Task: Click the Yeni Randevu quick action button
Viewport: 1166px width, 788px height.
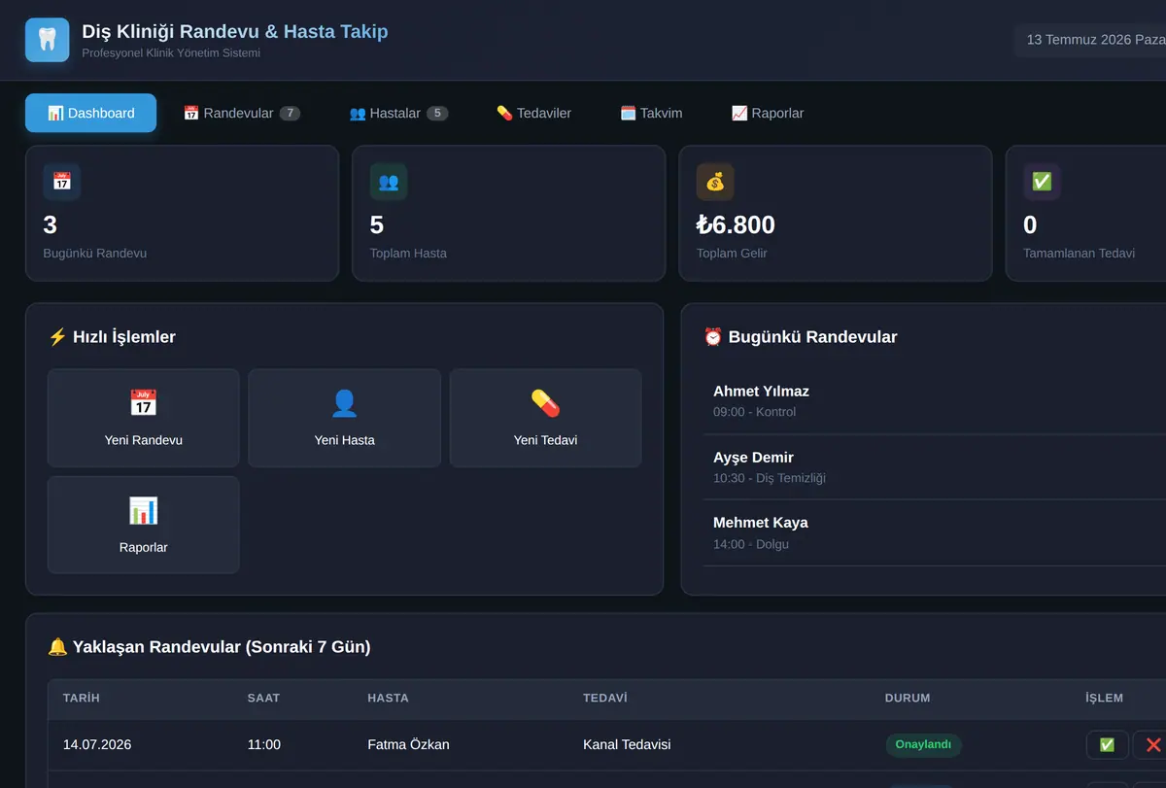Action: (144, 418)
